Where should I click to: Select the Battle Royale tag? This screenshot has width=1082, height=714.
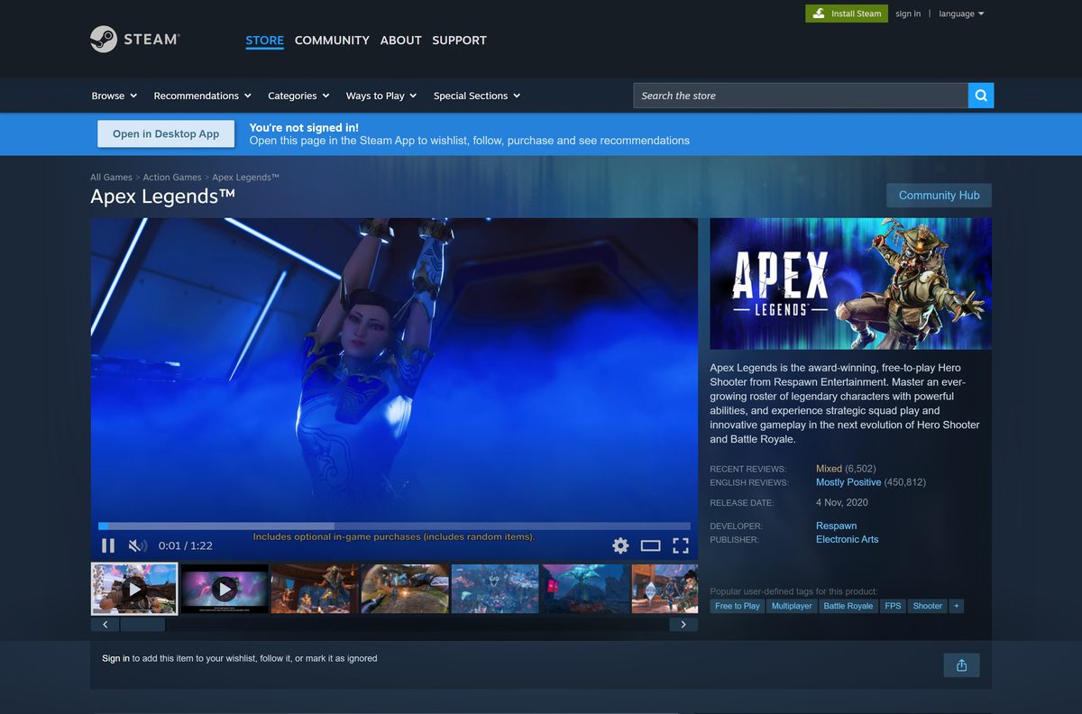(848, 606)
